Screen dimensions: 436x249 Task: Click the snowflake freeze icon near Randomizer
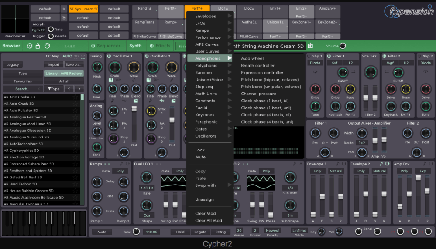64,9
